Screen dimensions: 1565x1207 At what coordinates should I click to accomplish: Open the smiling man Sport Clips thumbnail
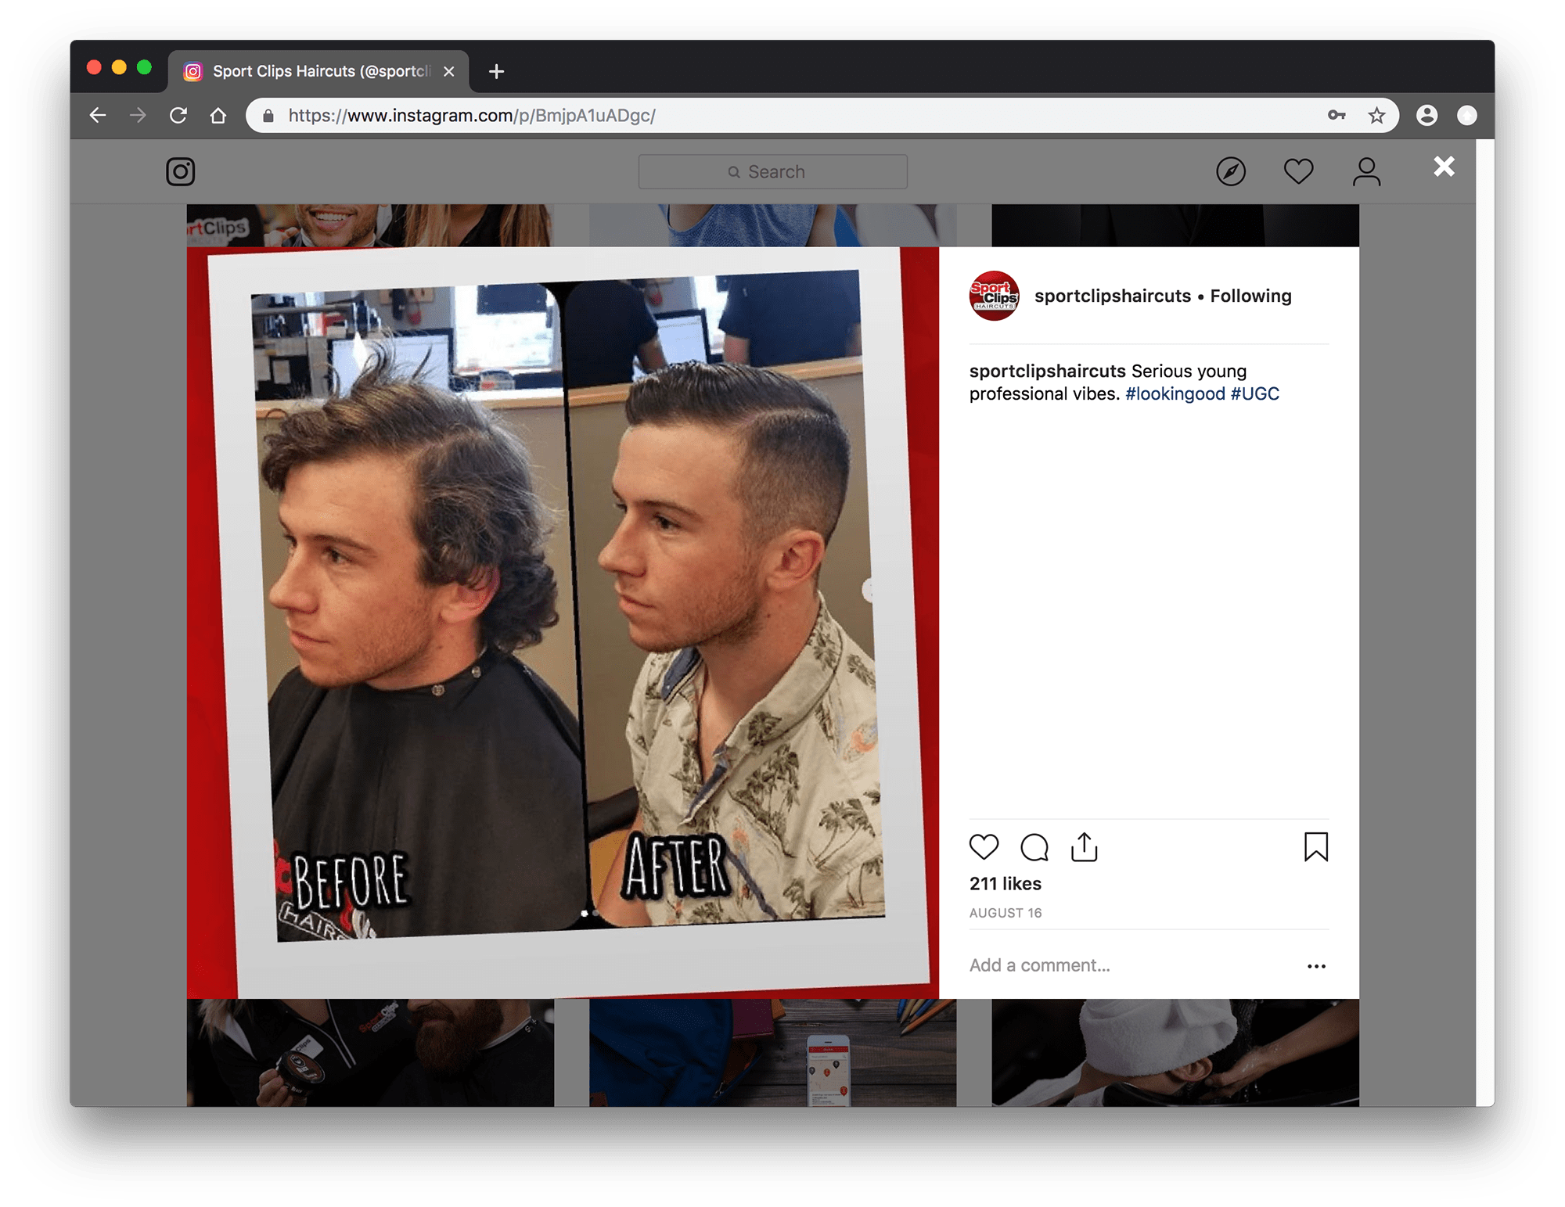(370, 225)
